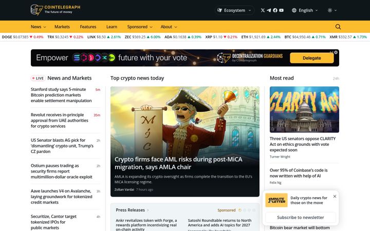Click the Sponsored label in Press Releases
Image resolution: width=370 pixels, height=231 pixels.
point(226,210)
